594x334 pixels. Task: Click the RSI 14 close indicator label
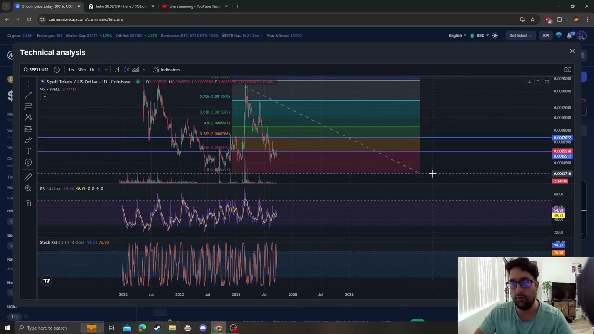[x=51, y=189]
